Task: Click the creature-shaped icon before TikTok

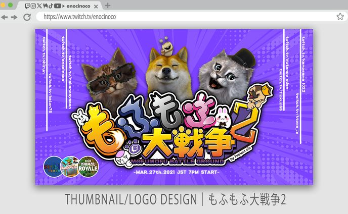Action: pos(46,6)
